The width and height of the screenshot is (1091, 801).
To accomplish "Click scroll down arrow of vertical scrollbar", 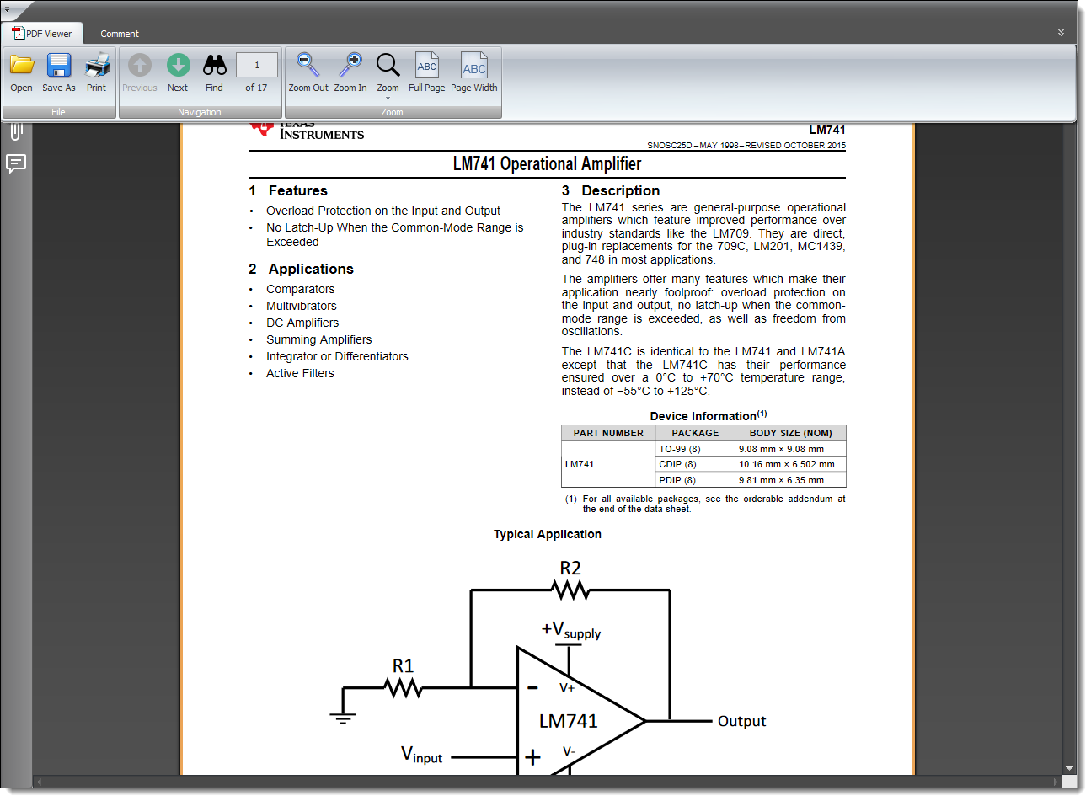I will point(1070,768).
